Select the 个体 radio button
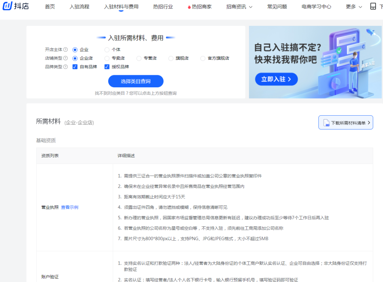Image resolution: width=383 pixels, height=282 pixels. (106, 49)
